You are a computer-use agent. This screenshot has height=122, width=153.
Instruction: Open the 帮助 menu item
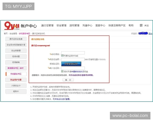131,25
